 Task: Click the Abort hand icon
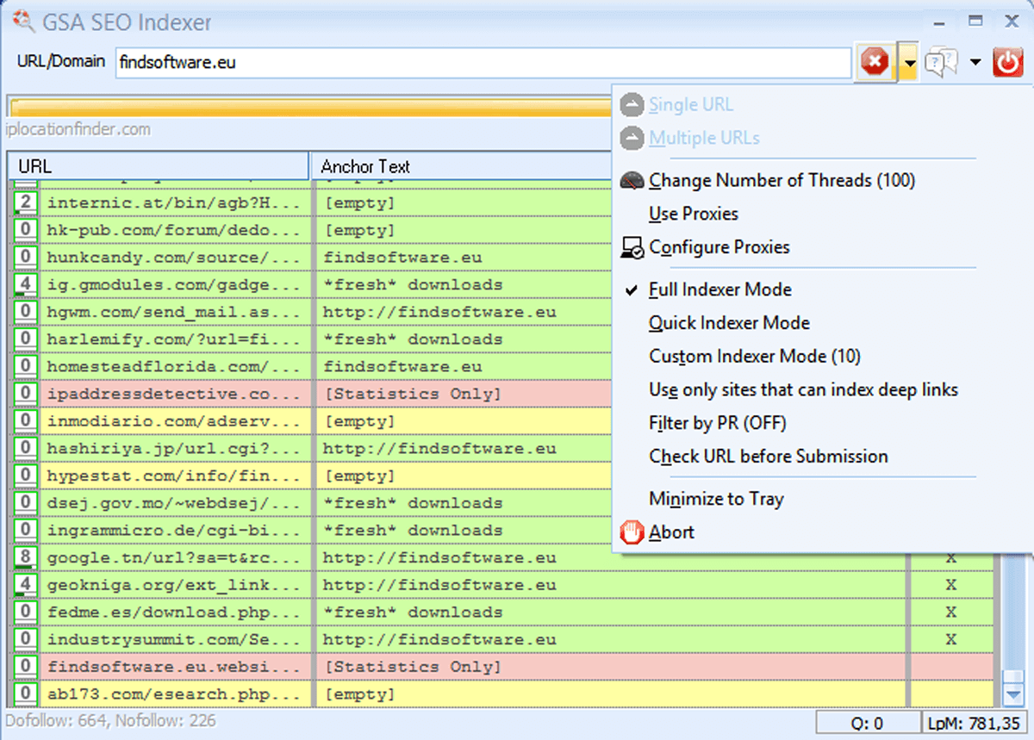pos(632,532)
